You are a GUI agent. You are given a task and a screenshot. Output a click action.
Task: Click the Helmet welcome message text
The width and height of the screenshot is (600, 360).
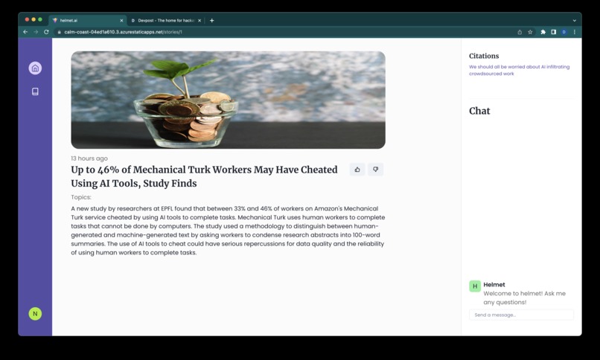click(524, 298)
